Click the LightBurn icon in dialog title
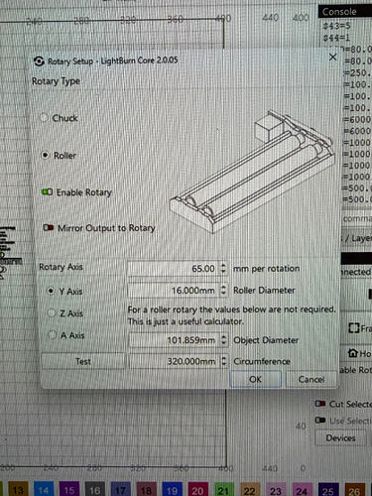This screenshot has height=496, width=372. [x=39, y=62]
